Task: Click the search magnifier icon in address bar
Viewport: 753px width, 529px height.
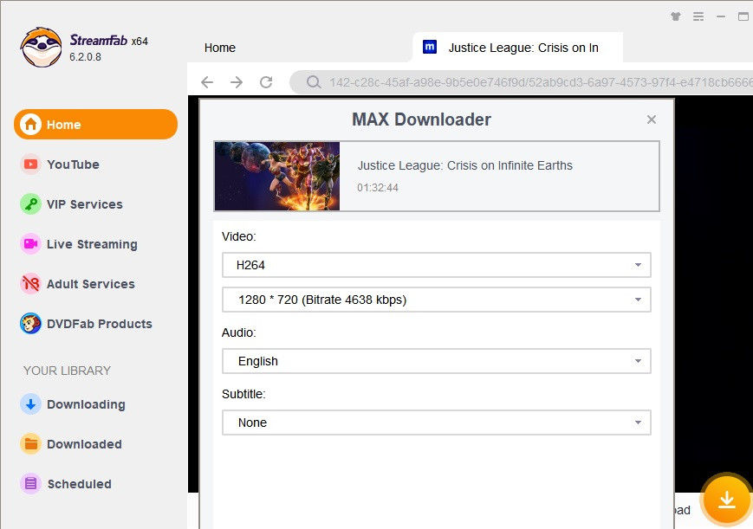Action: pyautogui.click(x=314, y=82)
